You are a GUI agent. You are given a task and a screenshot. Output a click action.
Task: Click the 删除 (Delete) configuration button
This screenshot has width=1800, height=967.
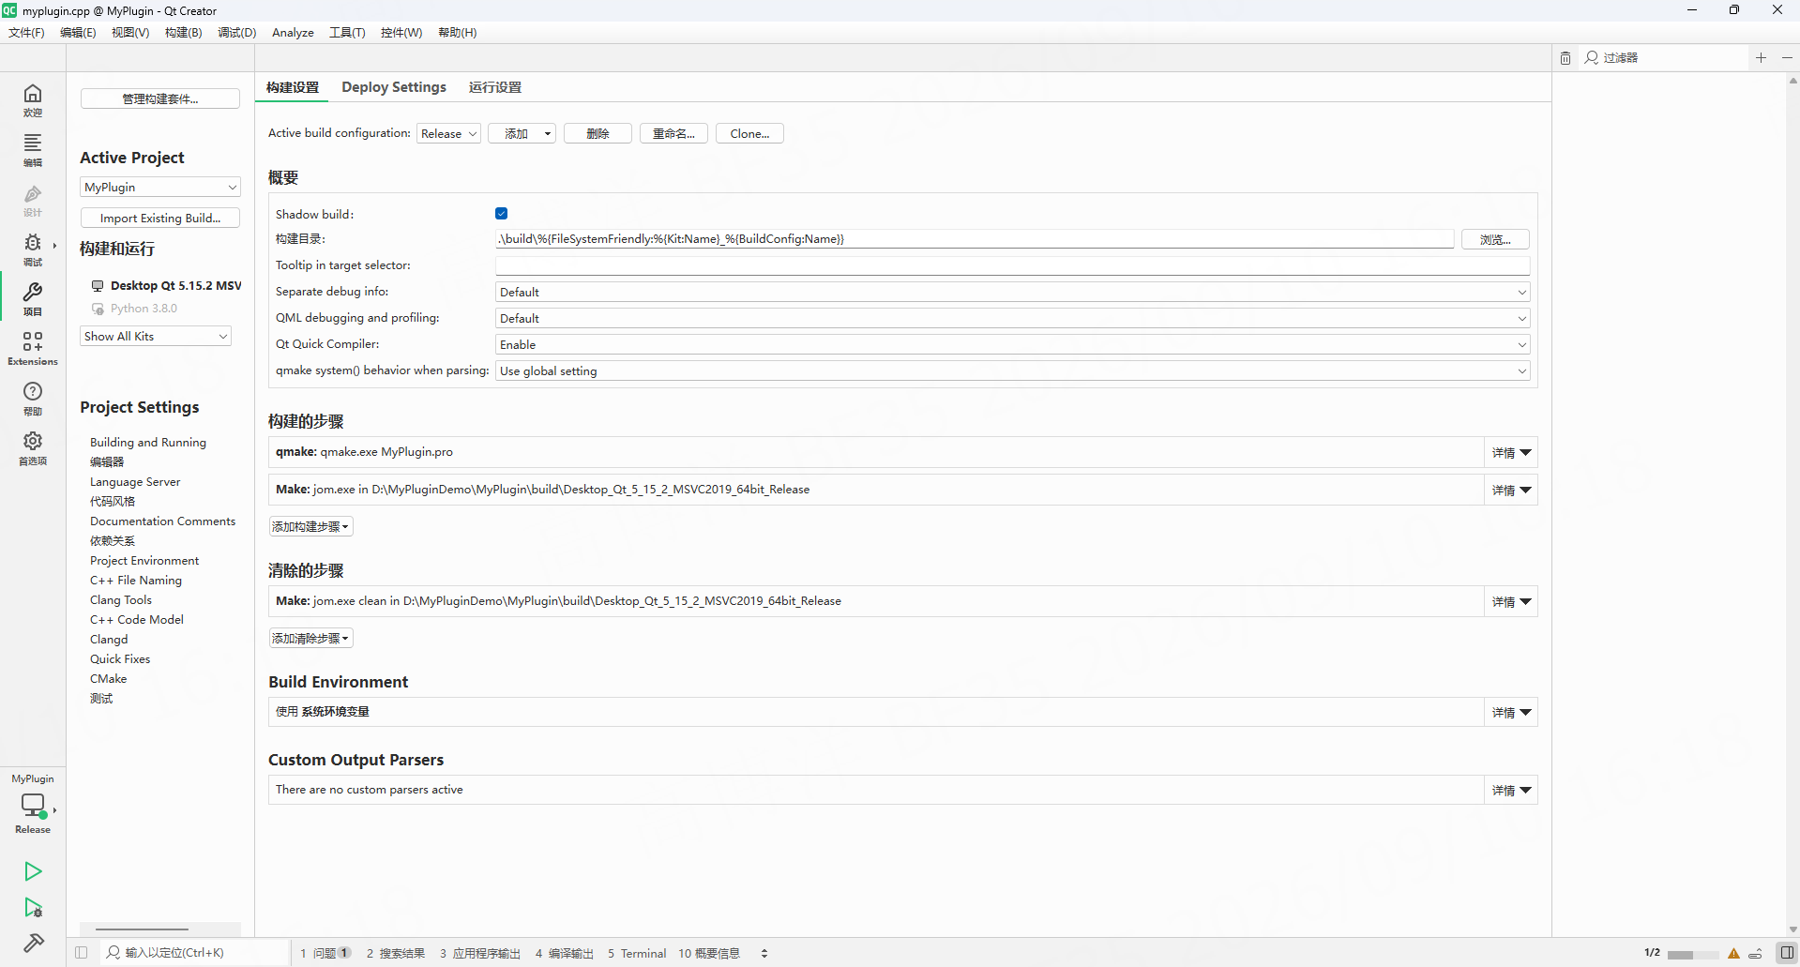pyautogui.click(x=597, y=134)
